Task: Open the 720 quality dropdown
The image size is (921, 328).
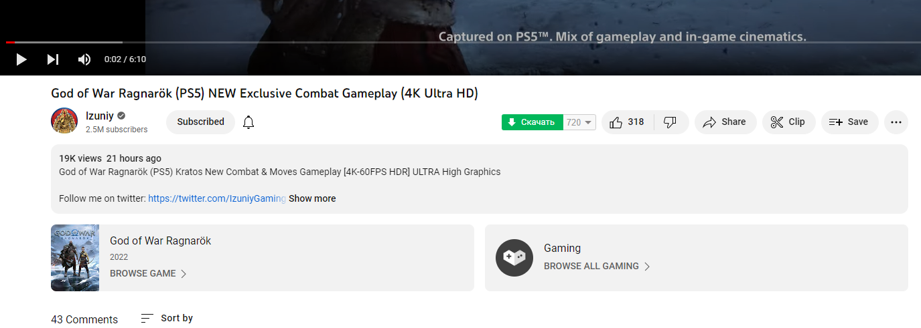Action: point(579,122)
